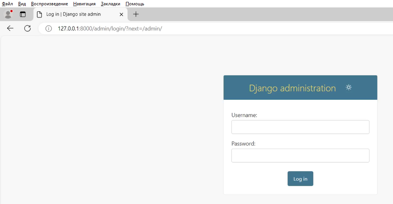Click the Django administration header link

292,88
